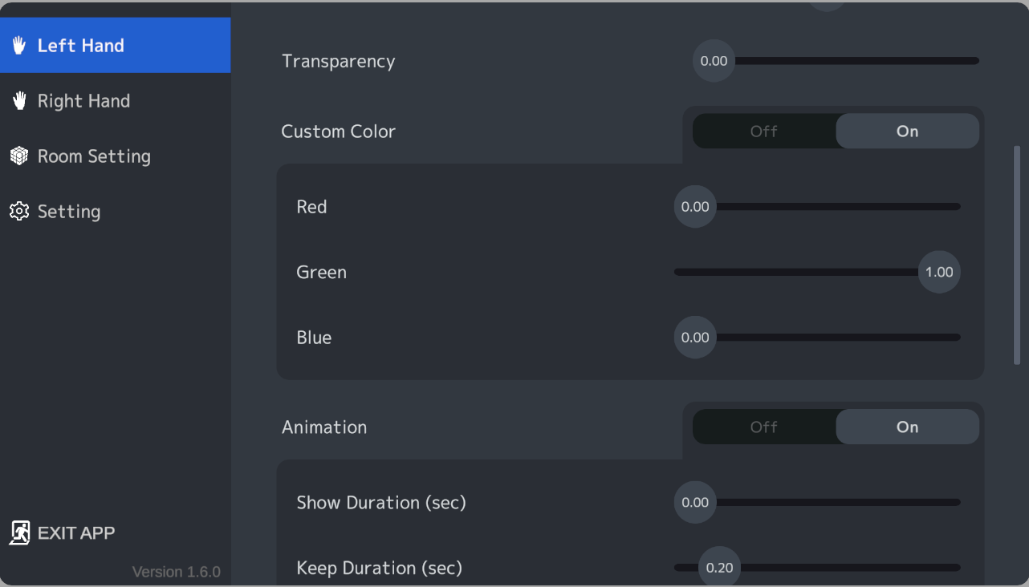This screenshot has width=1029, height=587.
Task: Click the Setting gear icon
Action: coord(19,211)
